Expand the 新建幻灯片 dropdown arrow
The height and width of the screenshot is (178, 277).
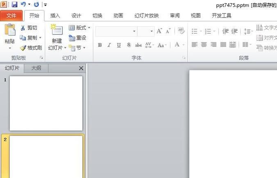(x=65, y=48)
